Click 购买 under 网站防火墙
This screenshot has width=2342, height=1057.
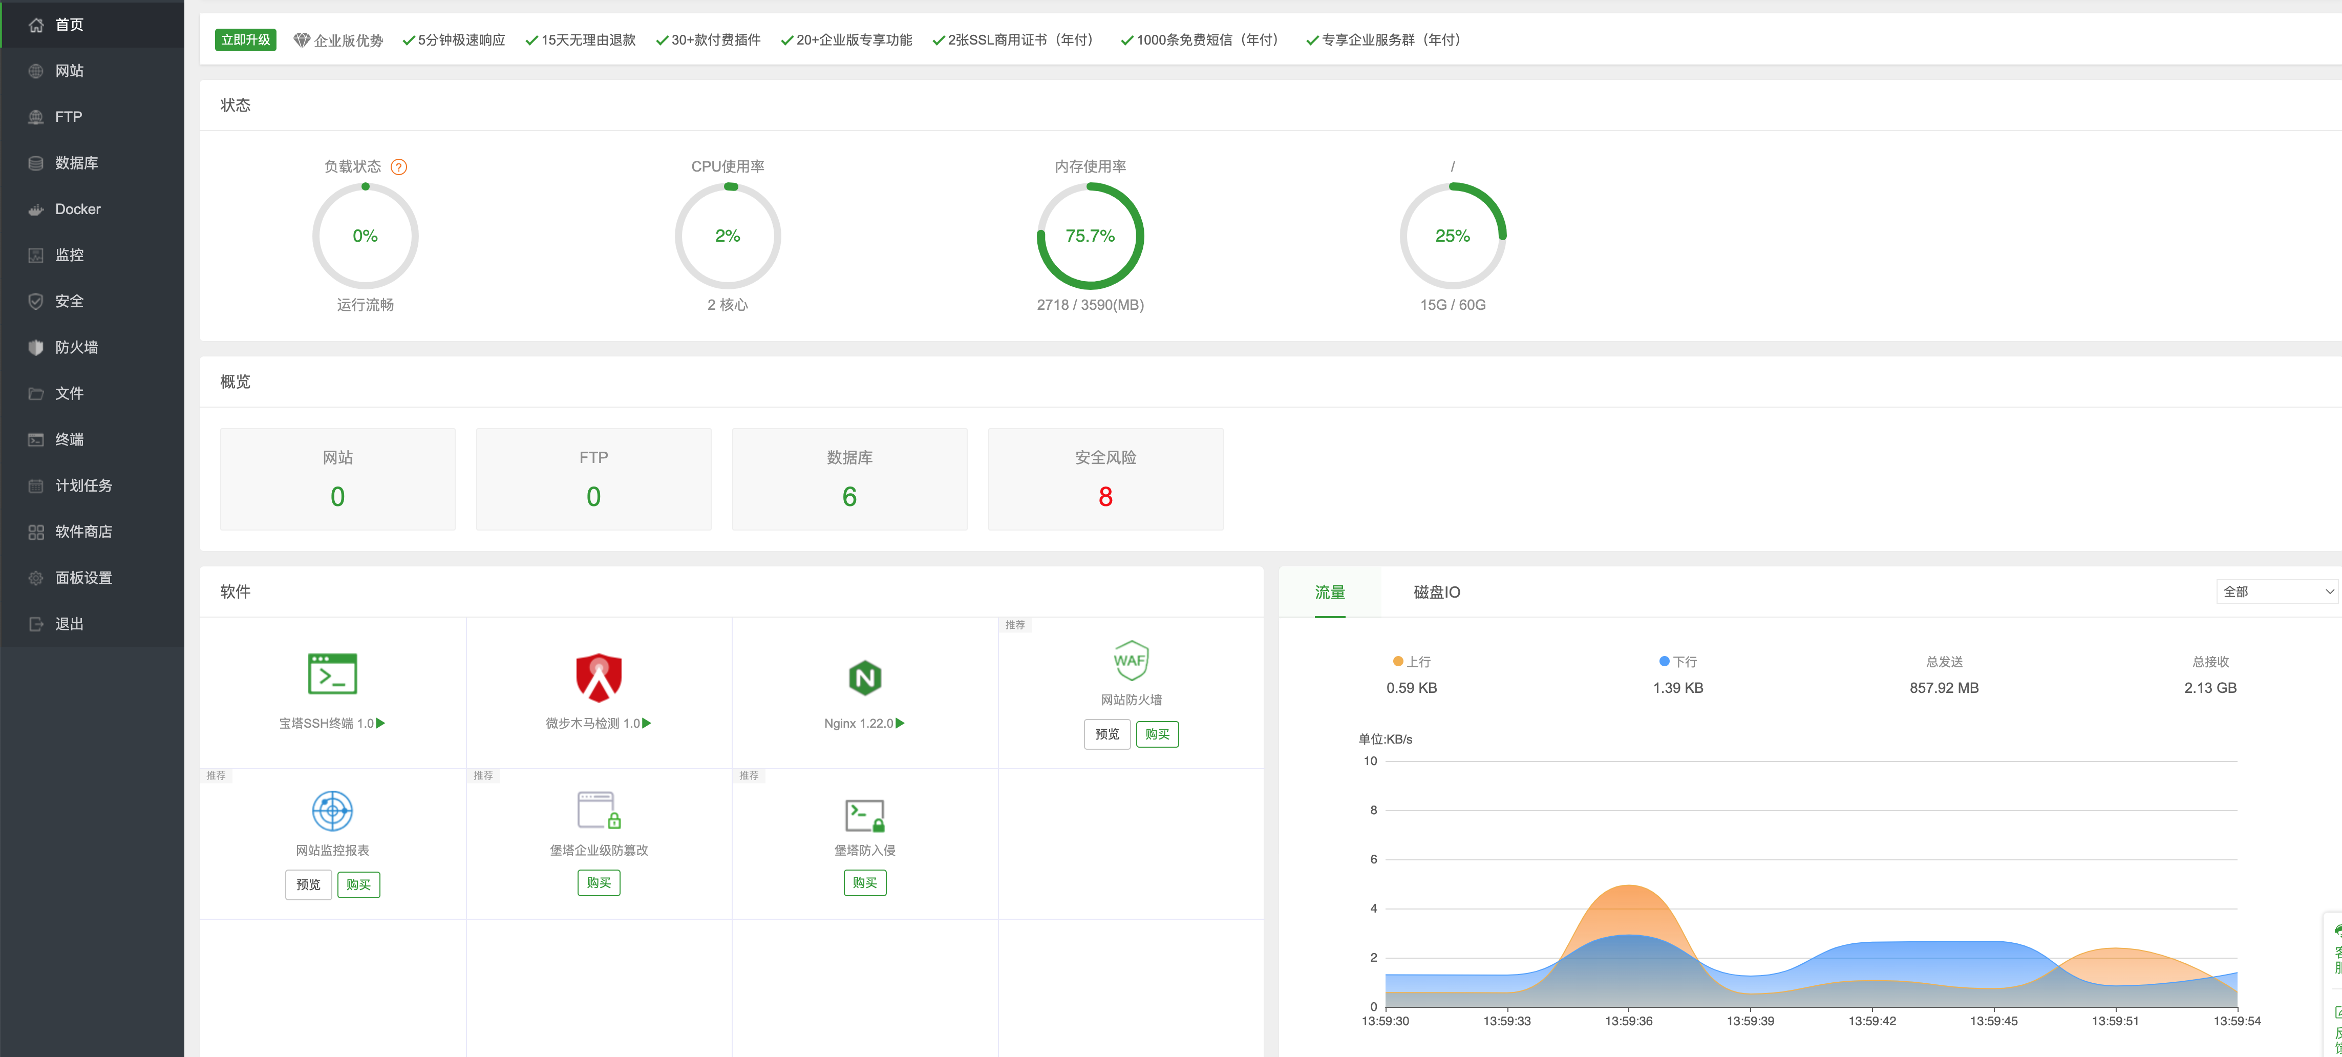click(1157, 734)
